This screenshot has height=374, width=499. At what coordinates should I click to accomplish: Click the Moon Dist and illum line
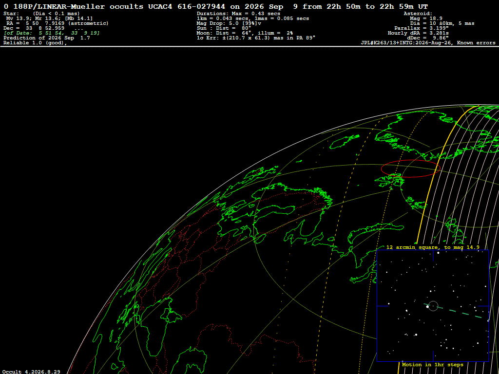(245, 33)
